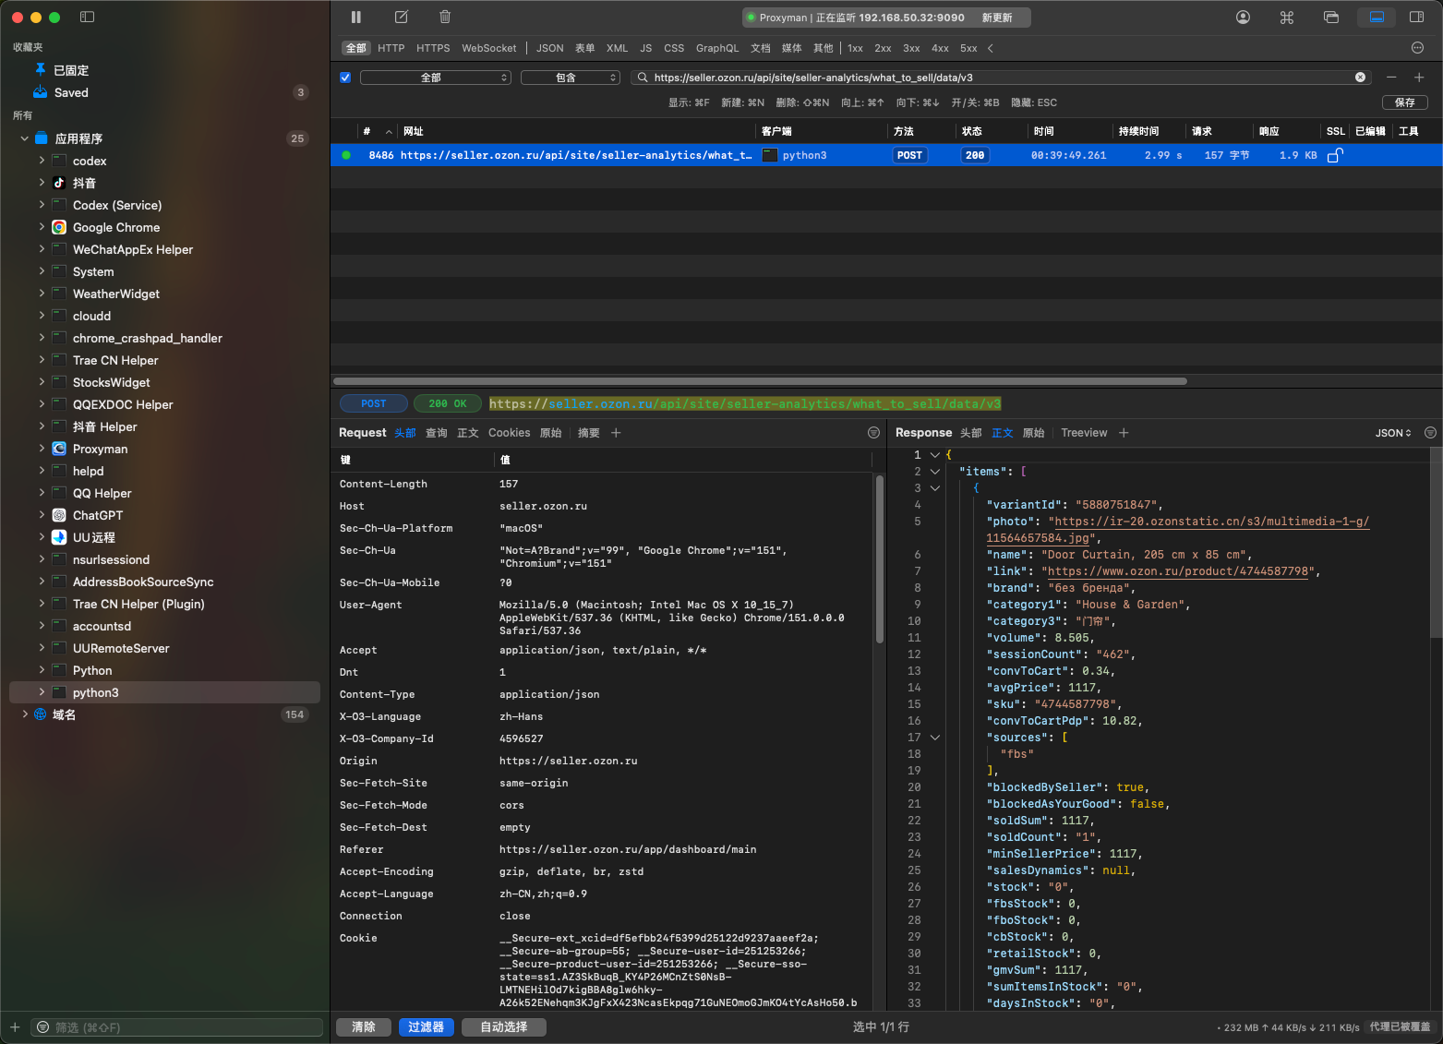The height and width of the screenshot is (1044, 1443).
Task: Toggle the GraphQL content filter
Action: click(x=717, y=48)
